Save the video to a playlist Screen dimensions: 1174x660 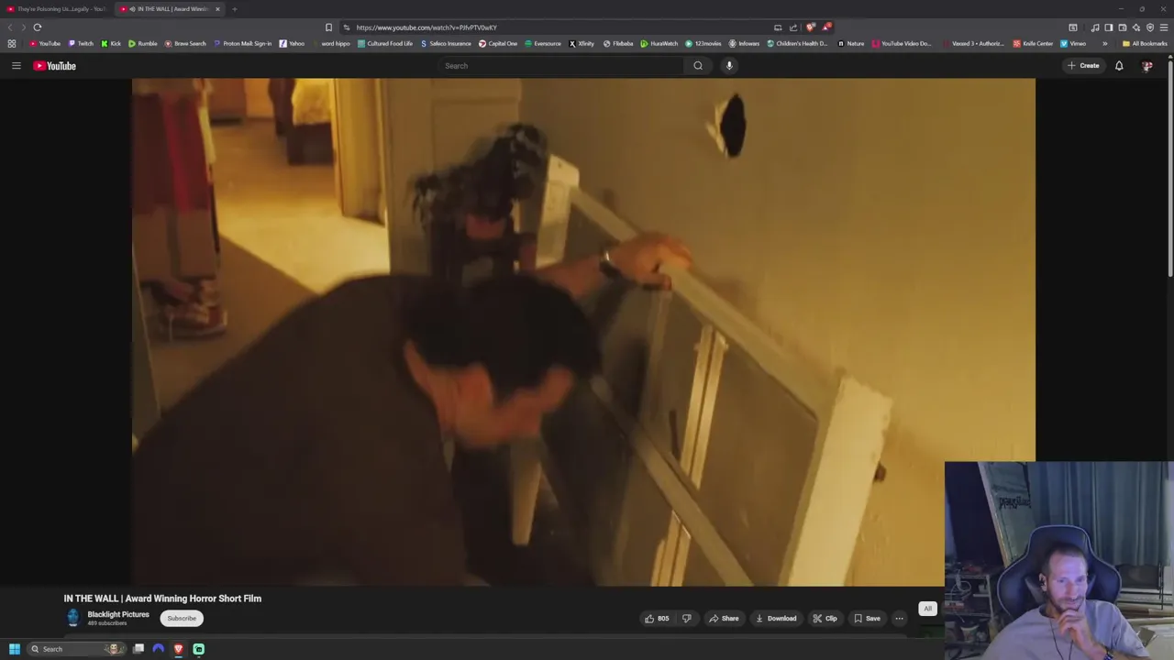[867, 618]
